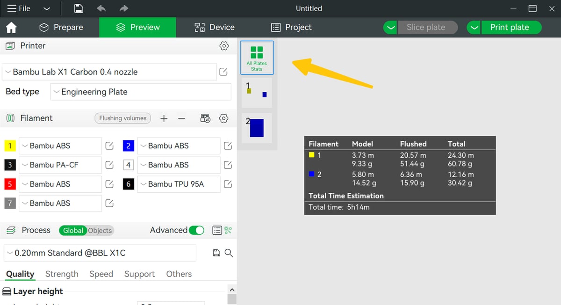Open filament 3 Bambu PA-CF dropdown
Image resolution: width=561 pixels, height=305 pixels.
[x=60, y=165]
